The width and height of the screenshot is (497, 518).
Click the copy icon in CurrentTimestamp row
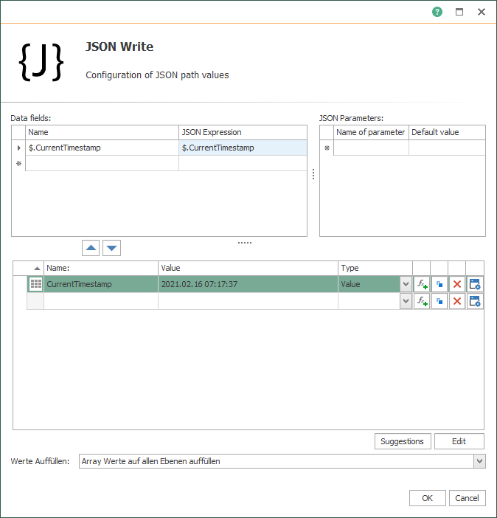439,284
